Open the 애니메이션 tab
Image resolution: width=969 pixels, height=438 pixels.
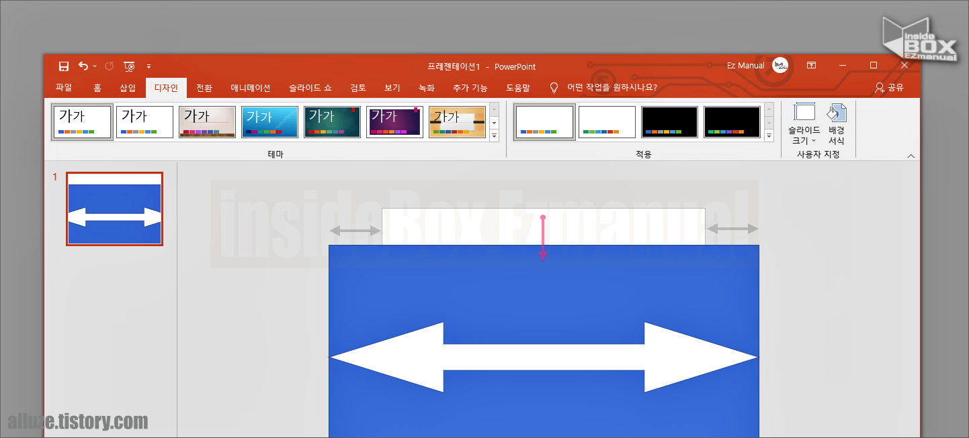tap(251, 87)
